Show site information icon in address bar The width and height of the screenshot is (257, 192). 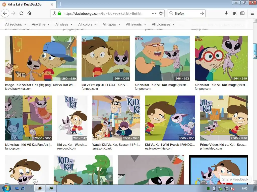(54, 13)
